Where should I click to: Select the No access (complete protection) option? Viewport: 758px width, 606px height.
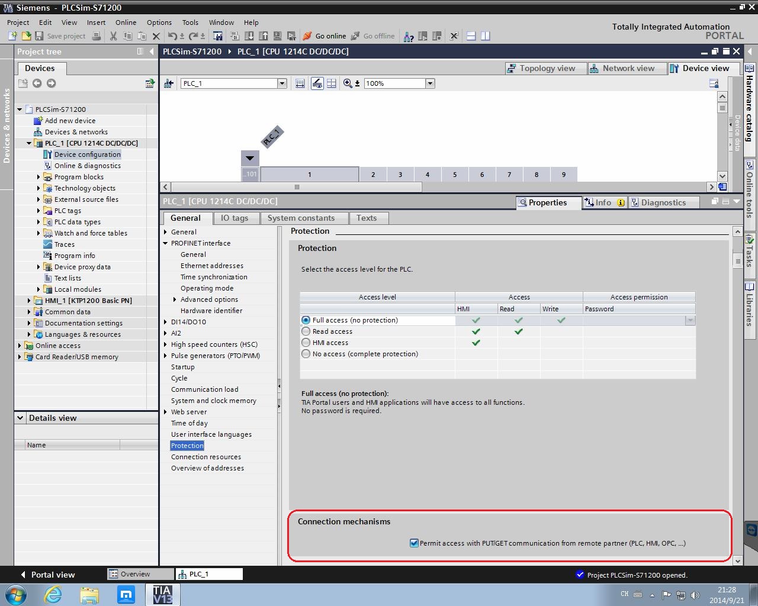click(306, 354)
